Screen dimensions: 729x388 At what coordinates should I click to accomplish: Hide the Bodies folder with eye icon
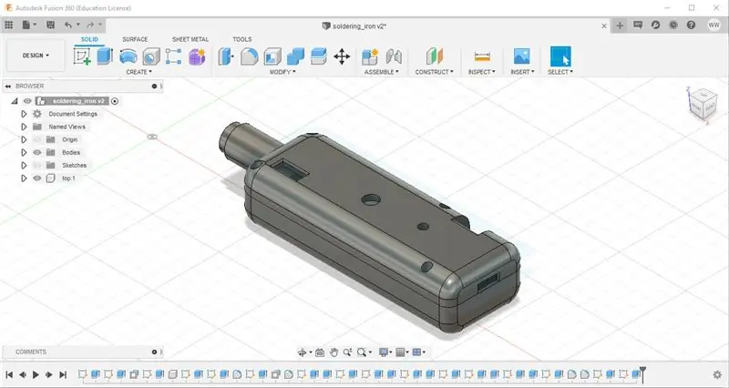[x=37, y=152]
